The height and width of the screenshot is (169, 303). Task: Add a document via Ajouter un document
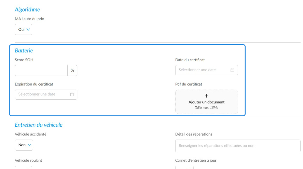click(x=207, y=102)
